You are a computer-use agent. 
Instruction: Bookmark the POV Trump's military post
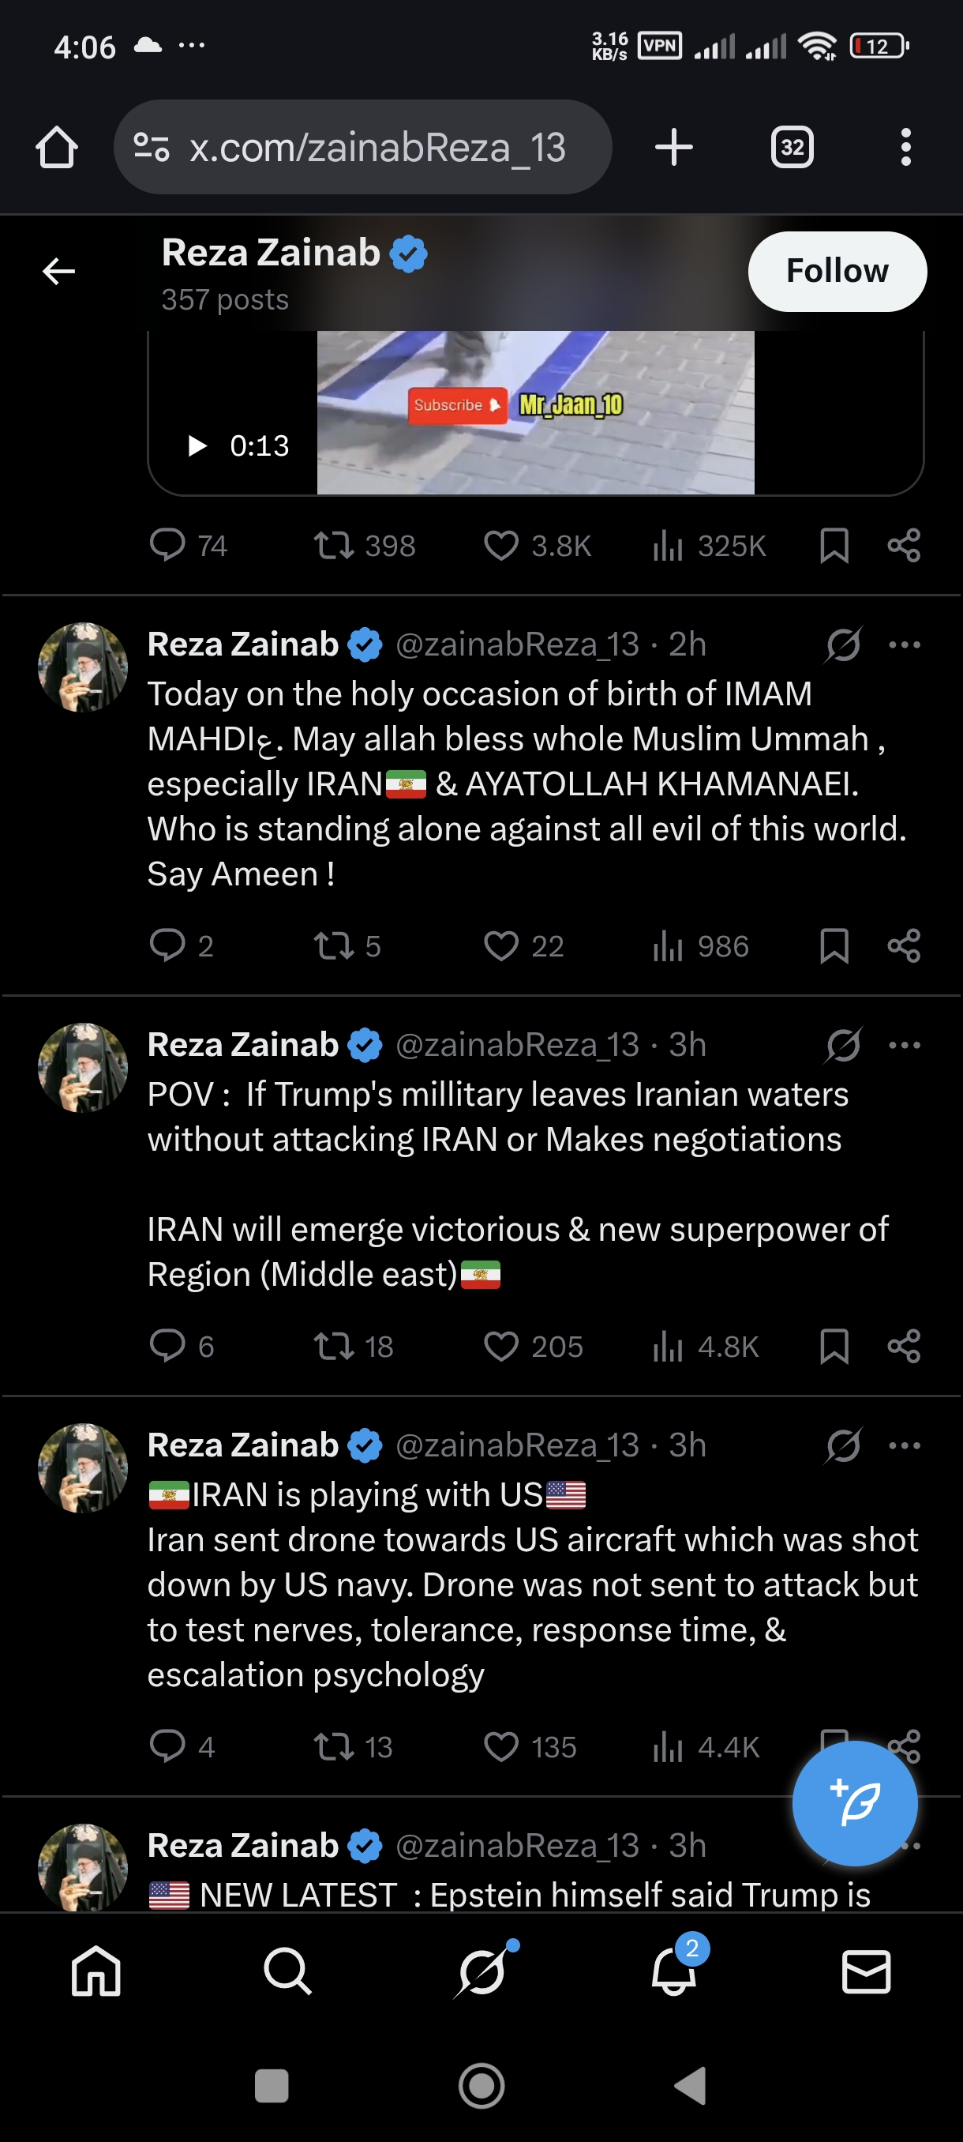coord(834,1346)
